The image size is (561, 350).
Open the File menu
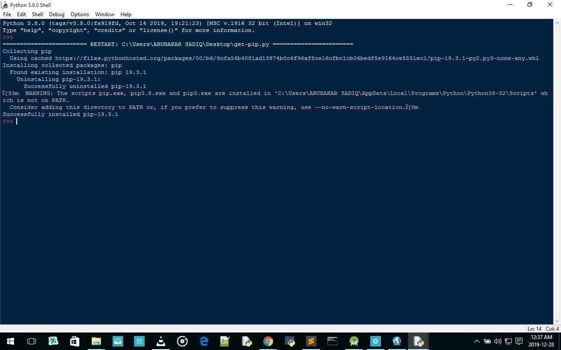coord(7,14)
